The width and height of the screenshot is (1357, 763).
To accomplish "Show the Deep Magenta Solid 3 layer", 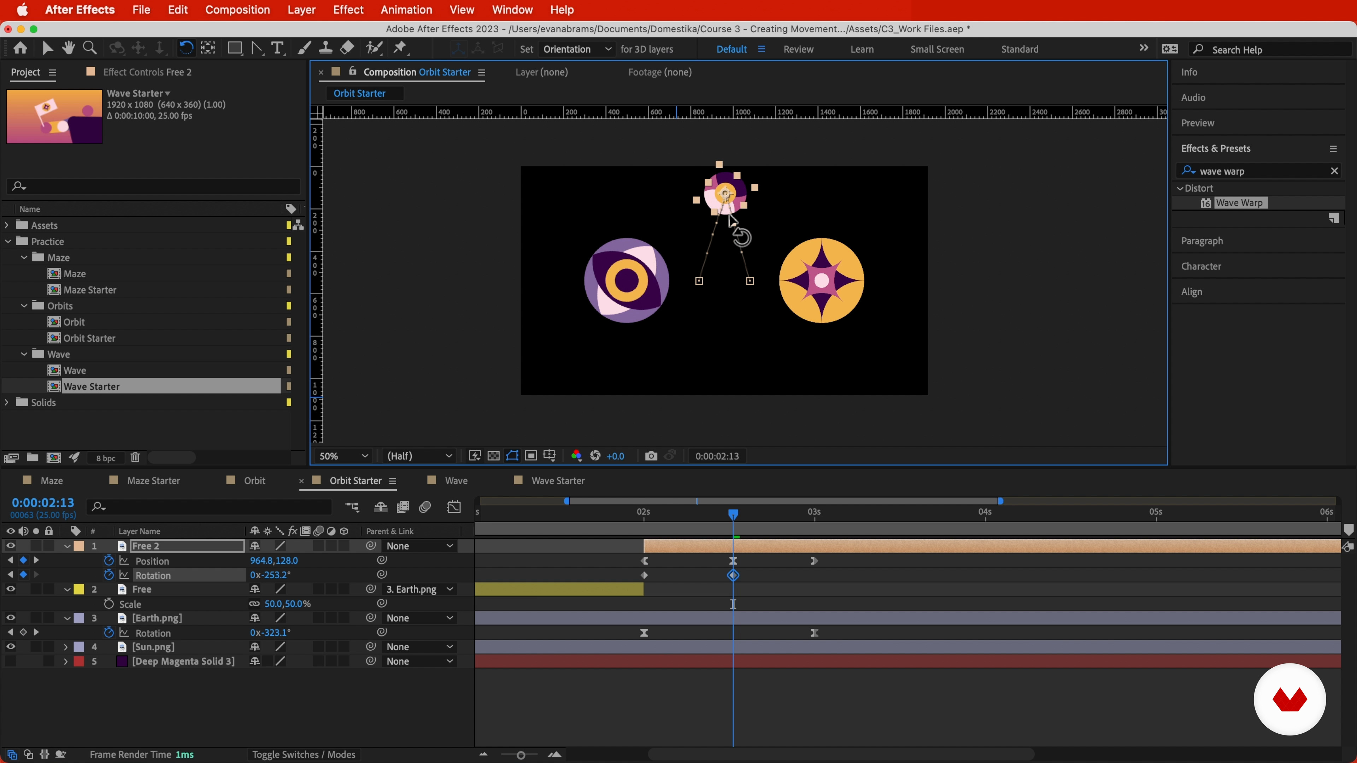I will (11, 661).
